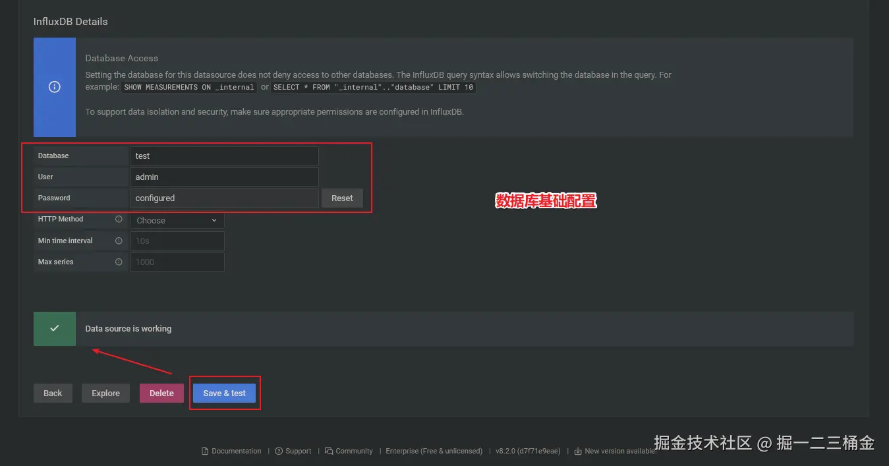Click the Database field label
The image size is (889, 466).
[53, 156]
